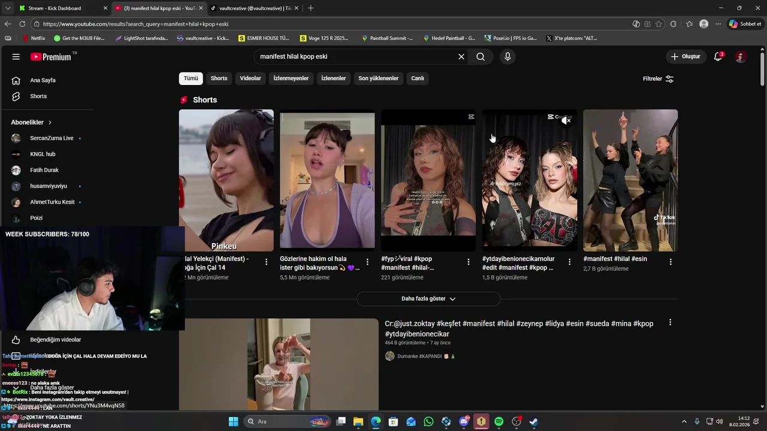
Task: Show hidden system tray icons chevron
Action: (x=684, y=421)
